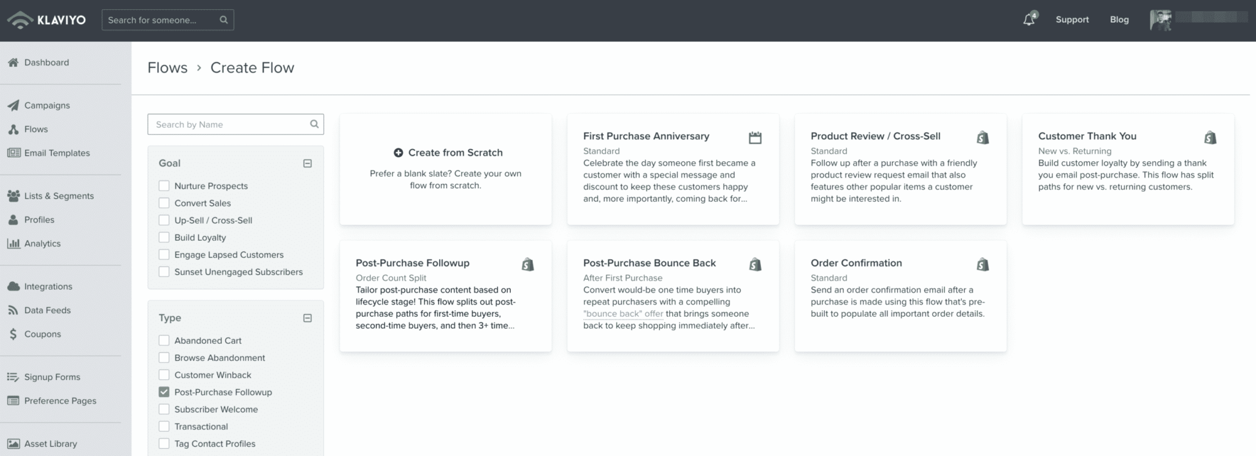Click the search magnifier icon in top bar
The width and height of the screenshot is (1256, 456).
[224, 20]
